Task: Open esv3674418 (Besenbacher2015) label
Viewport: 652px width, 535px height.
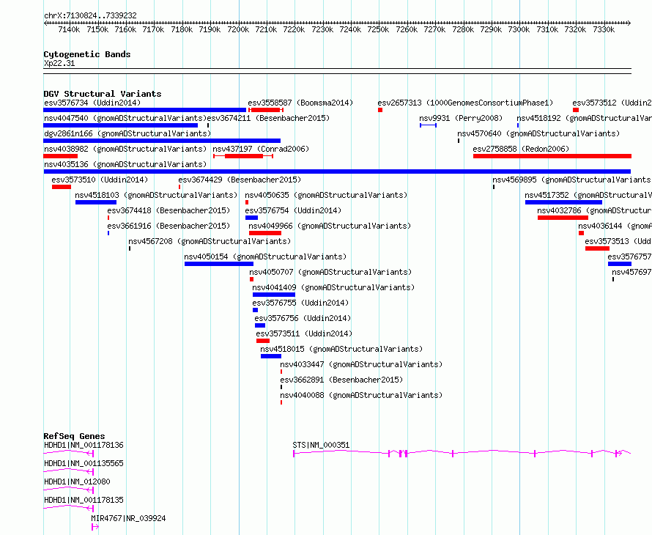Action: coord(168,210)
